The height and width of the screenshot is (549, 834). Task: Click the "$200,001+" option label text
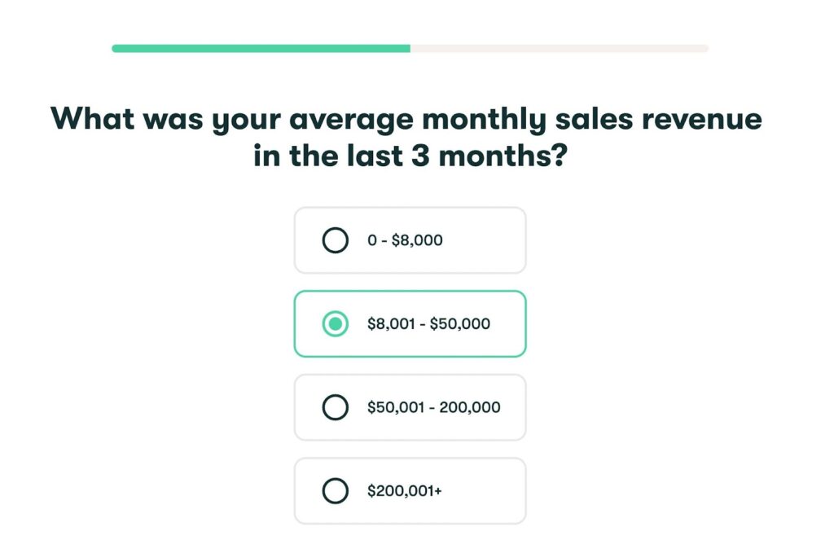[x=406, y=490]
